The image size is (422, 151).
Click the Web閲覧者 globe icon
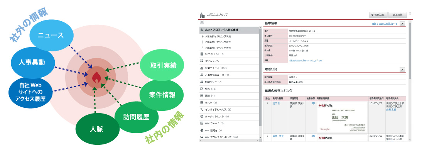click(202, 131)
